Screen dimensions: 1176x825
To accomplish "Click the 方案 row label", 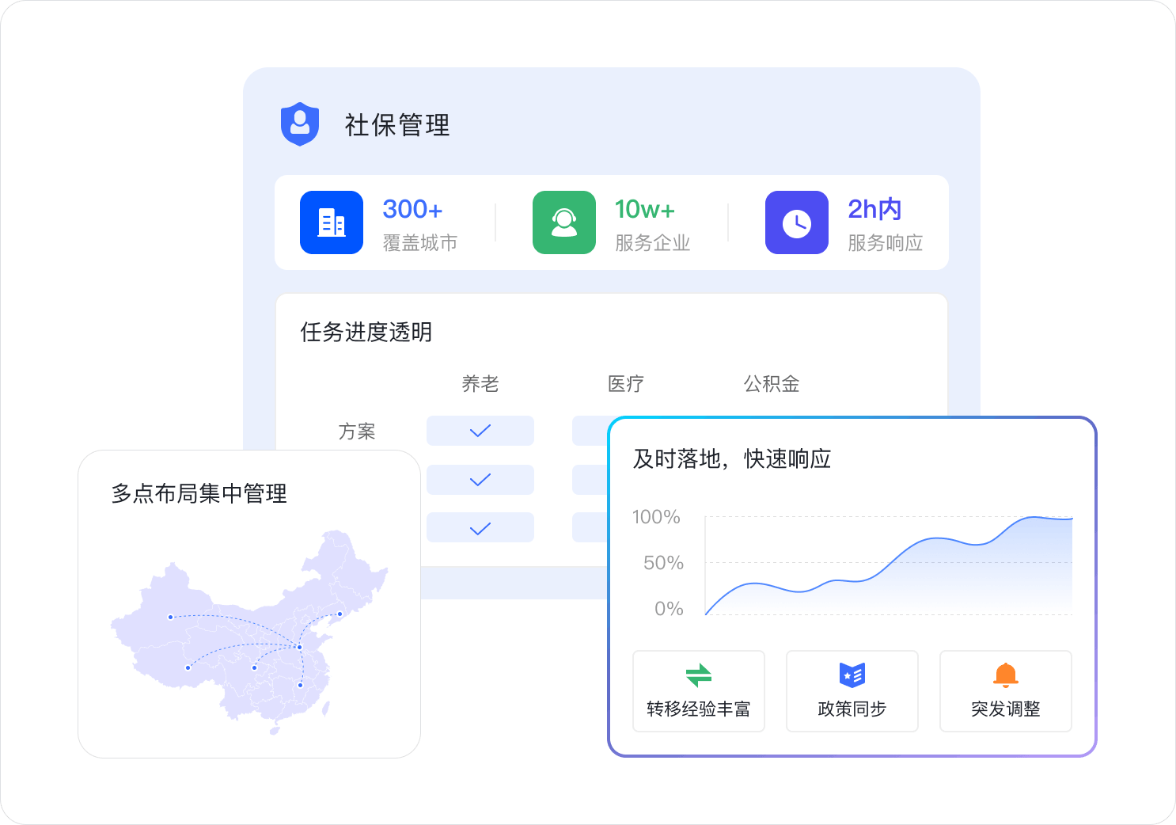I will (x=357, y=432).
